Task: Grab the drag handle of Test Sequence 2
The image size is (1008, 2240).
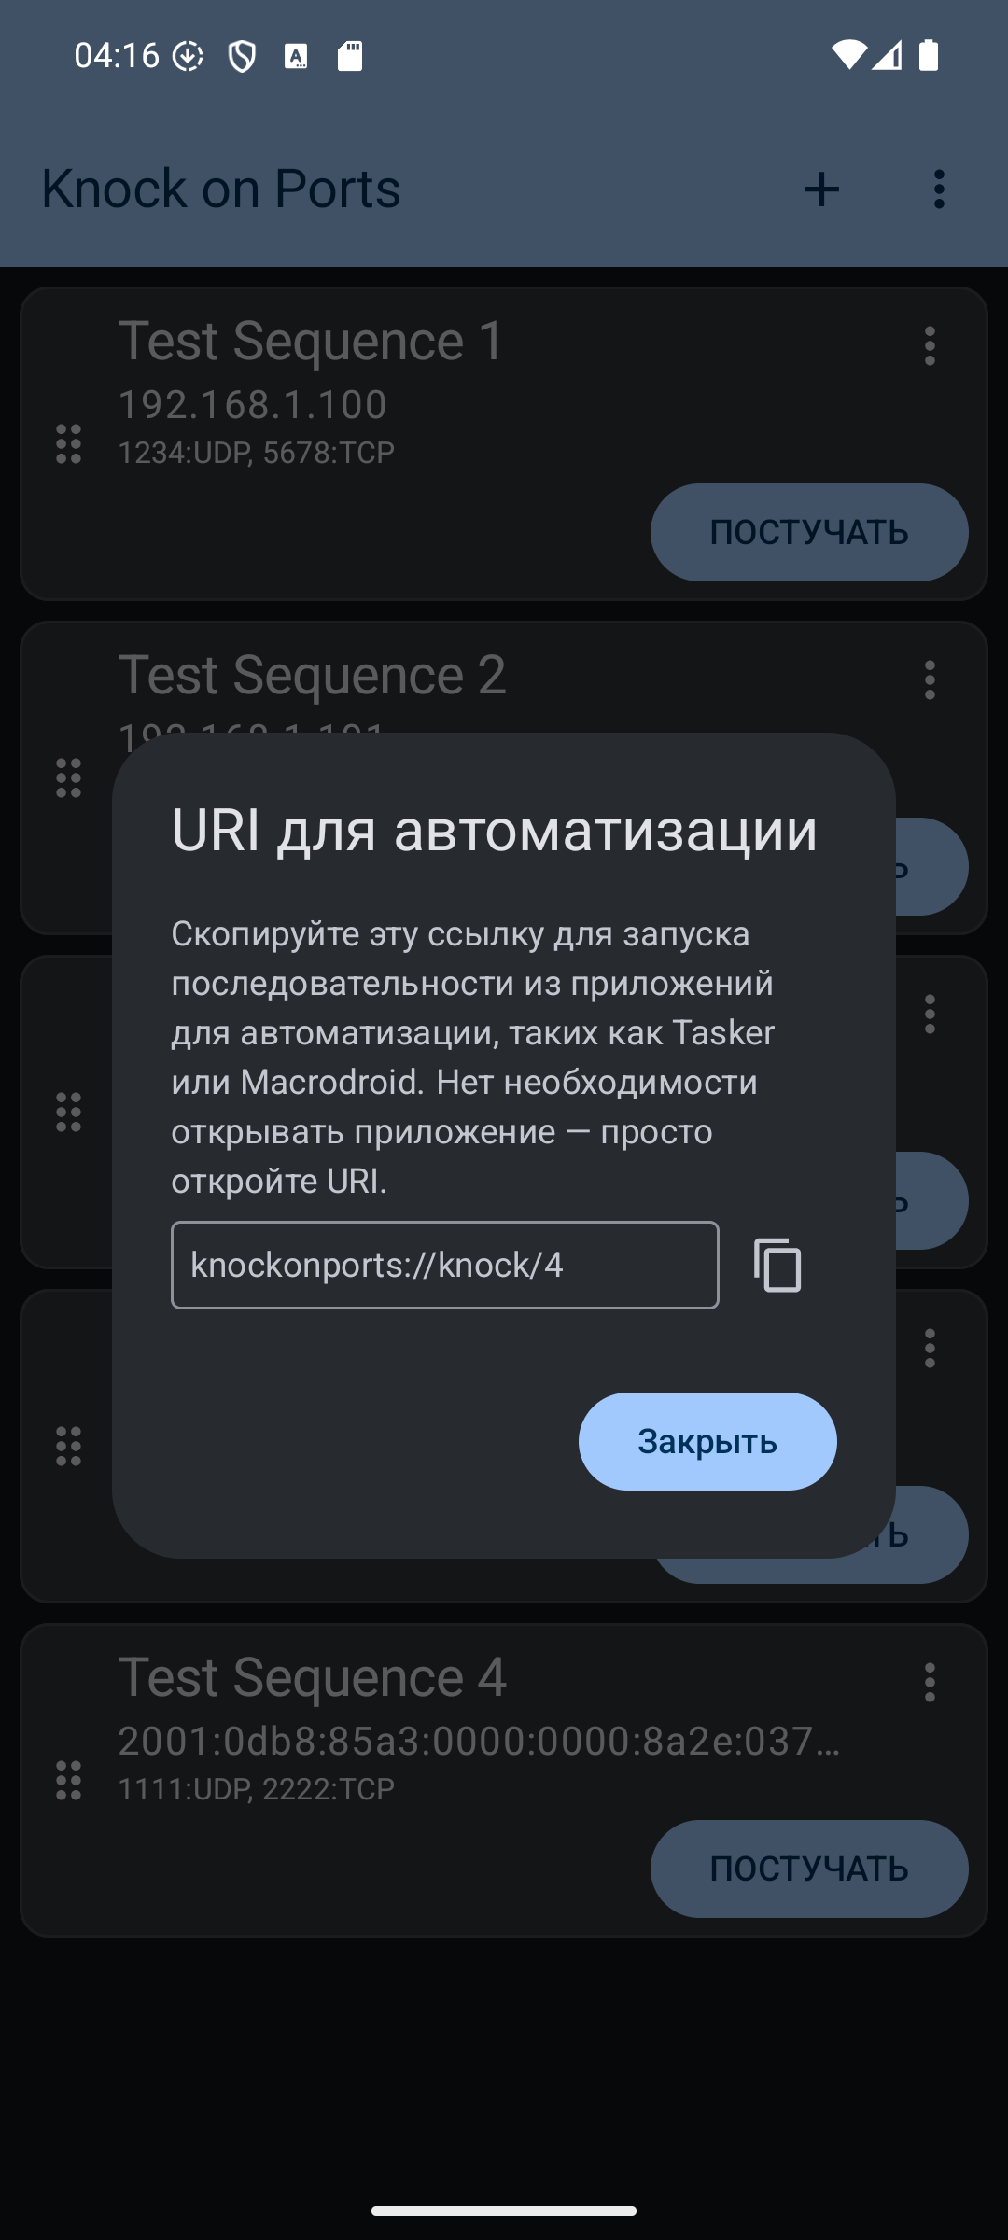Action: click(x=69, y=778)
